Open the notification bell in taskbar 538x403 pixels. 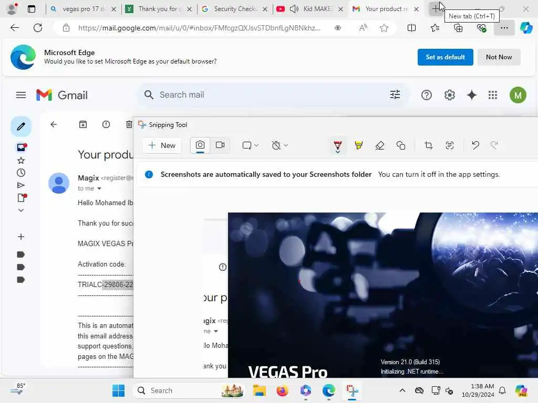point(502,390)
